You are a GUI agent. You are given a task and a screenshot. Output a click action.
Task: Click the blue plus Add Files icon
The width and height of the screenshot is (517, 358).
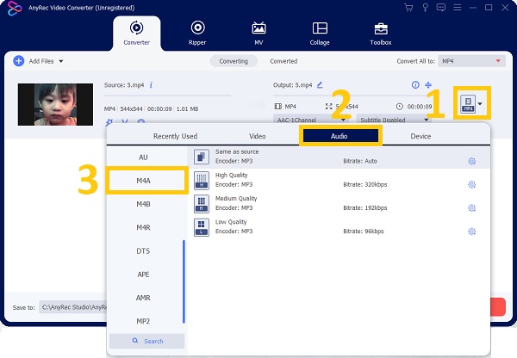pos(19,61)
